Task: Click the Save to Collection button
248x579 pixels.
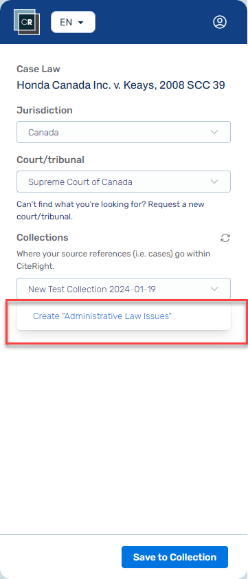Action: [175, 557]
